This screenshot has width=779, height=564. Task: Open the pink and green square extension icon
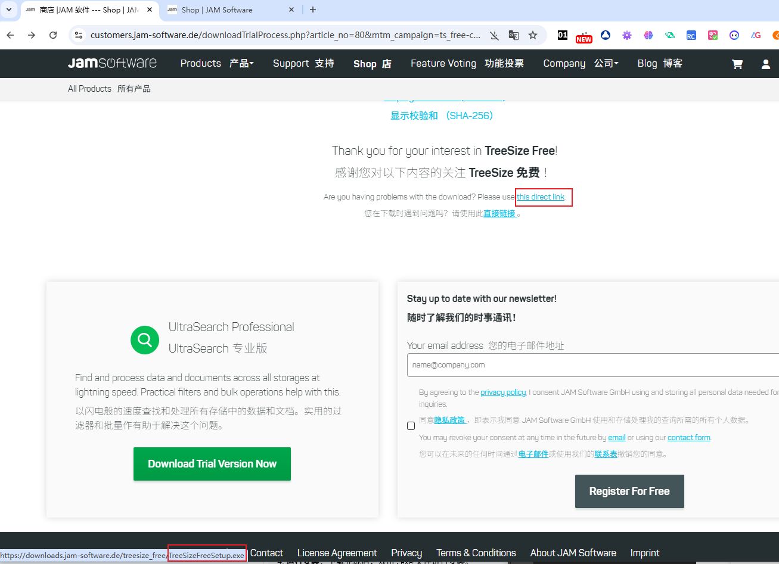coord(713,35)
